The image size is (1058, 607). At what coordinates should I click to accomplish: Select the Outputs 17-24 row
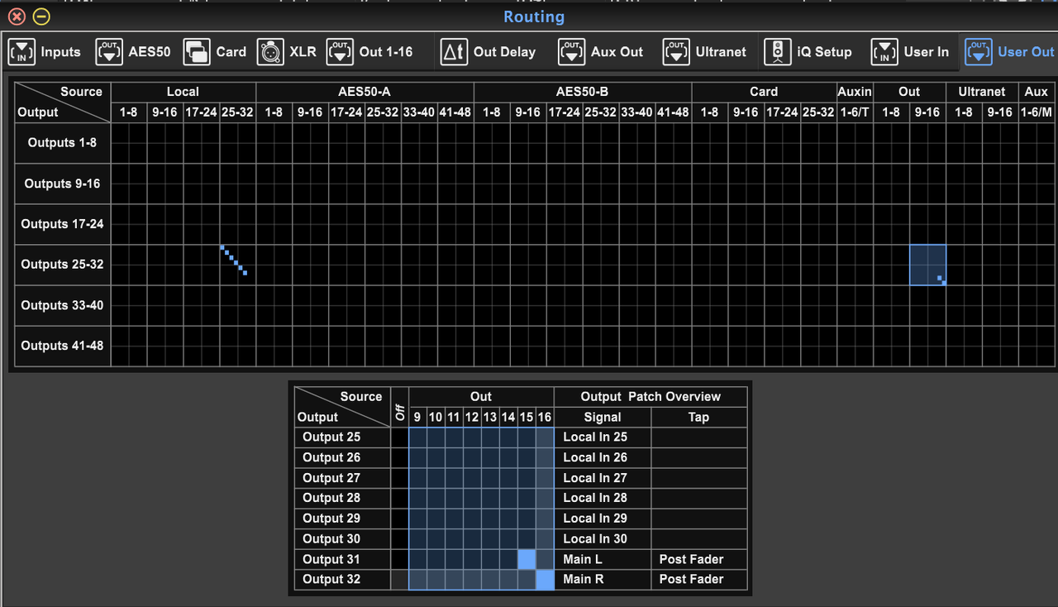pyautogui.click(x=63, y=224)
